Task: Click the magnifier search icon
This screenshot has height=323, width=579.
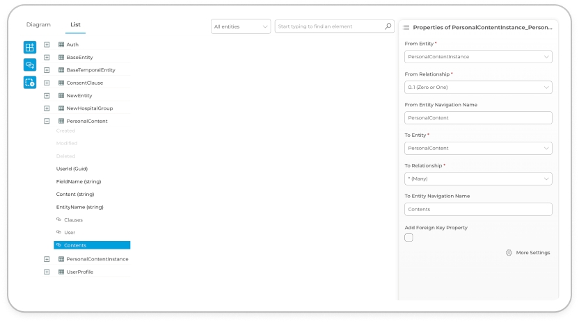Action: tap(388, 26)
